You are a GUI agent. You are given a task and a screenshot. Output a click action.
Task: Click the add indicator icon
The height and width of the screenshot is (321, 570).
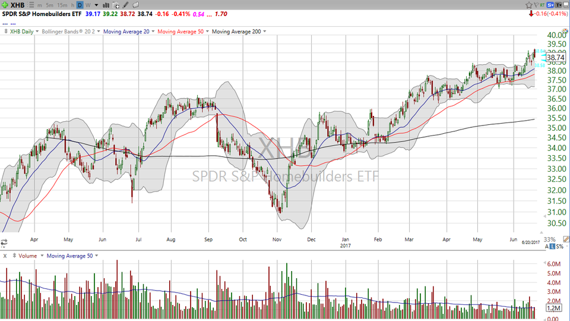click(116, 5)
